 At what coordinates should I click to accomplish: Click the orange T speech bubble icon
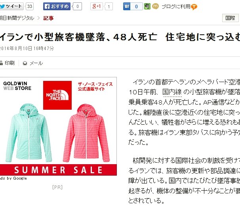click(194, 7)
